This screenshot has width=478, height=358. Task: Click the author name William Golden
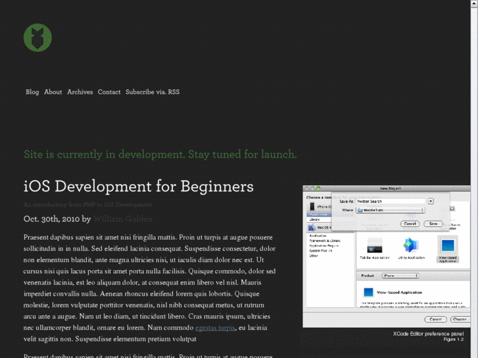pos(123,219)
